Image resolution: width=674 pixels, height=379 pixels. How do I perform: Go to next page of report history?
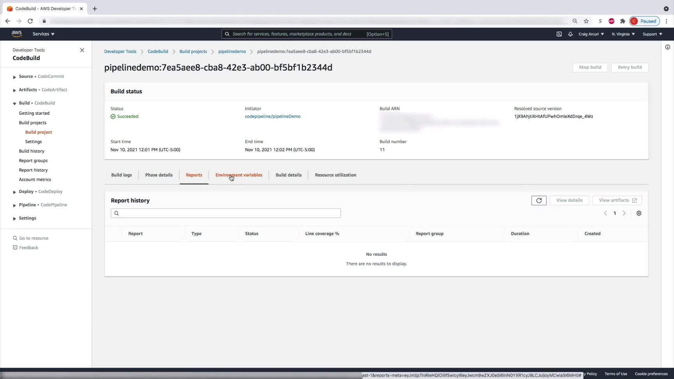[624, 213]
